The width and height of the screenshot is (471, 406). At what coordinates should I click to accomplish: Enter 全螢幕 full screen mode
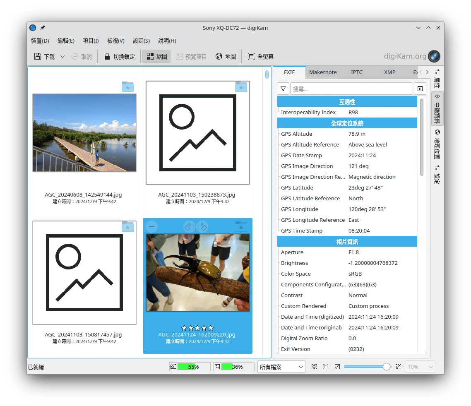[x=260, y=57]
